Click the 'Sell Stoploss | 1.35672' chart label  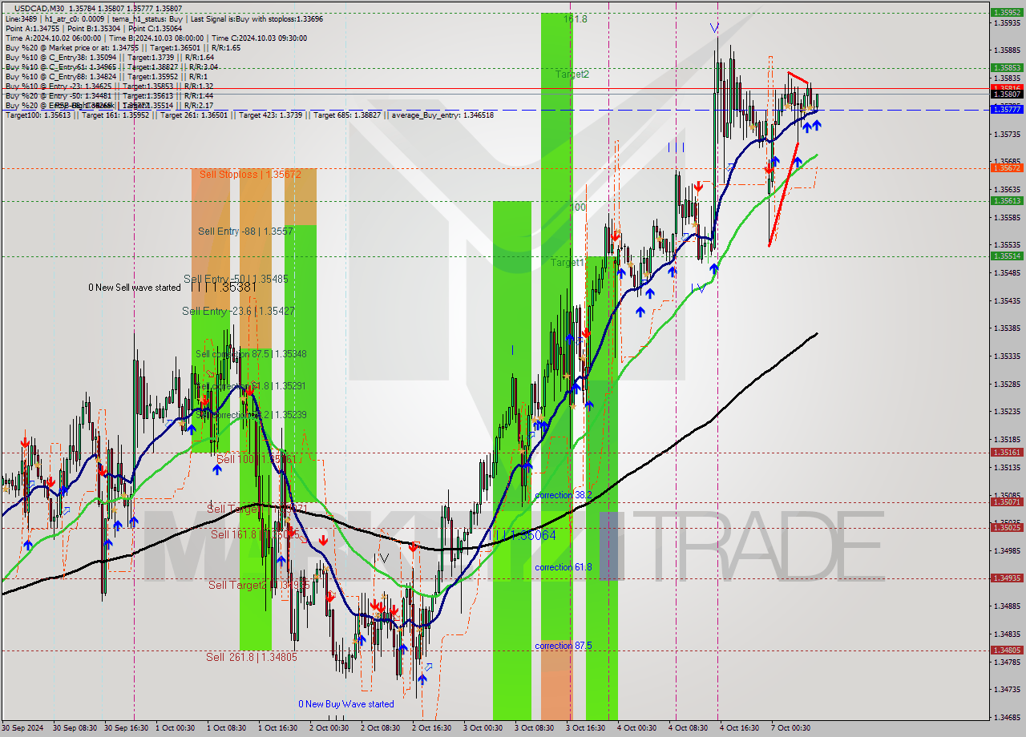click(x=250, y=174)
